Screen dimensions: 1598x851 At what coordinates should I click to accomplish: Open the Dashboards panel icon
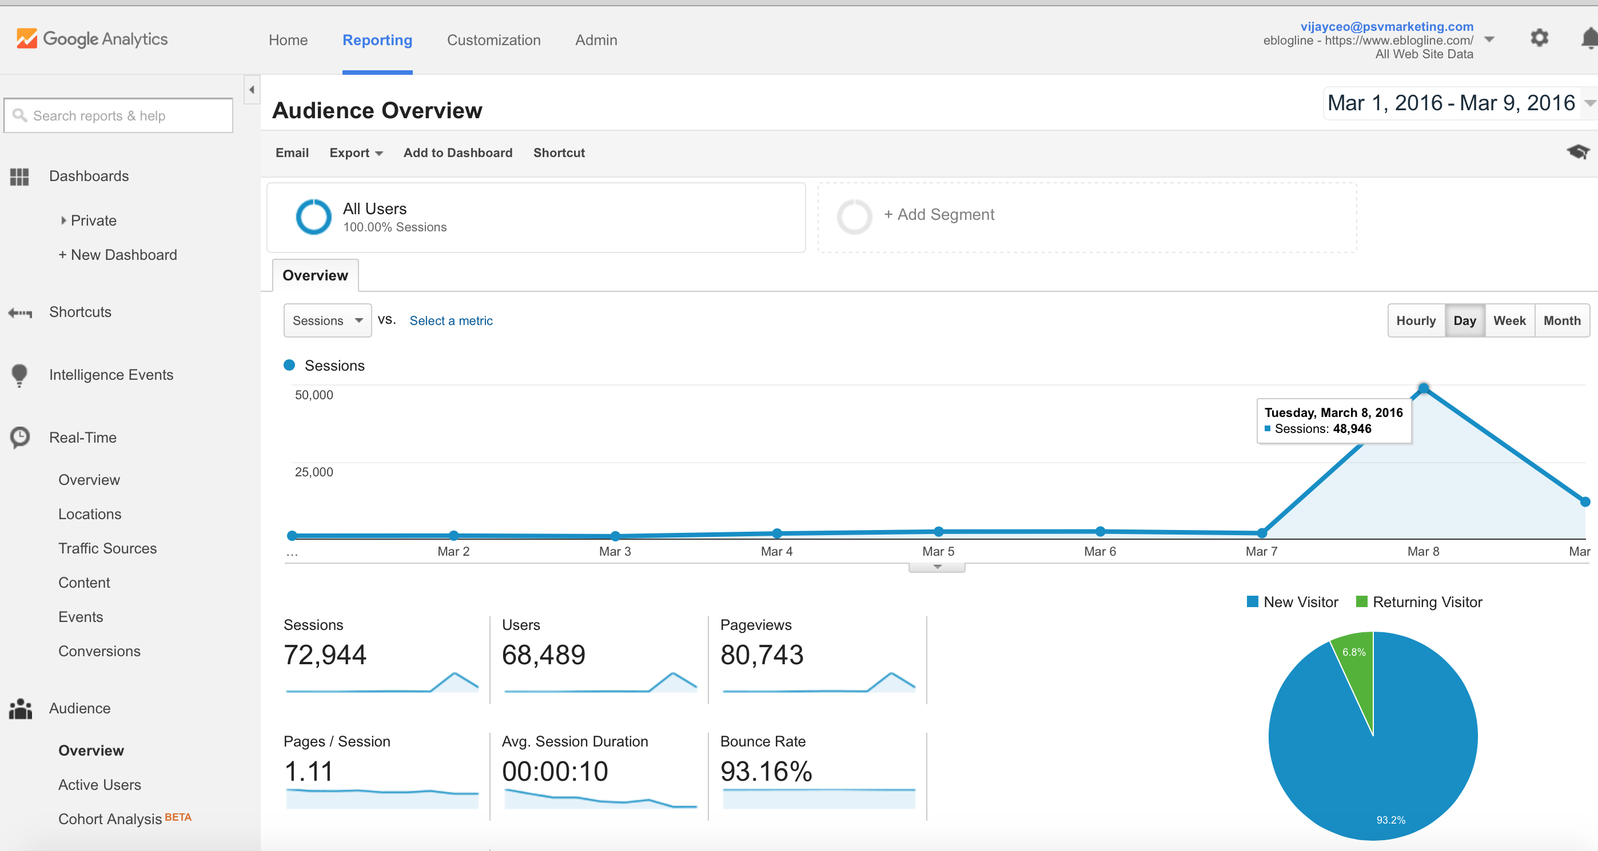[19, 176]
